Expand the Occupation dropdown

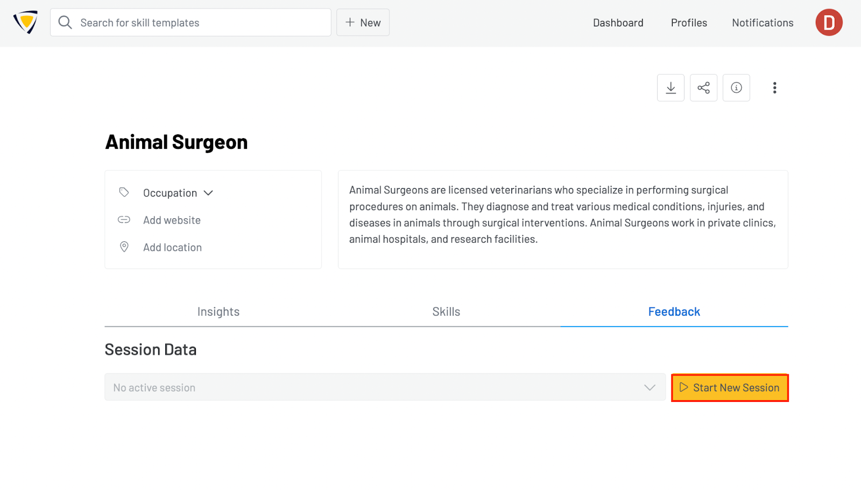pos(178,193)
